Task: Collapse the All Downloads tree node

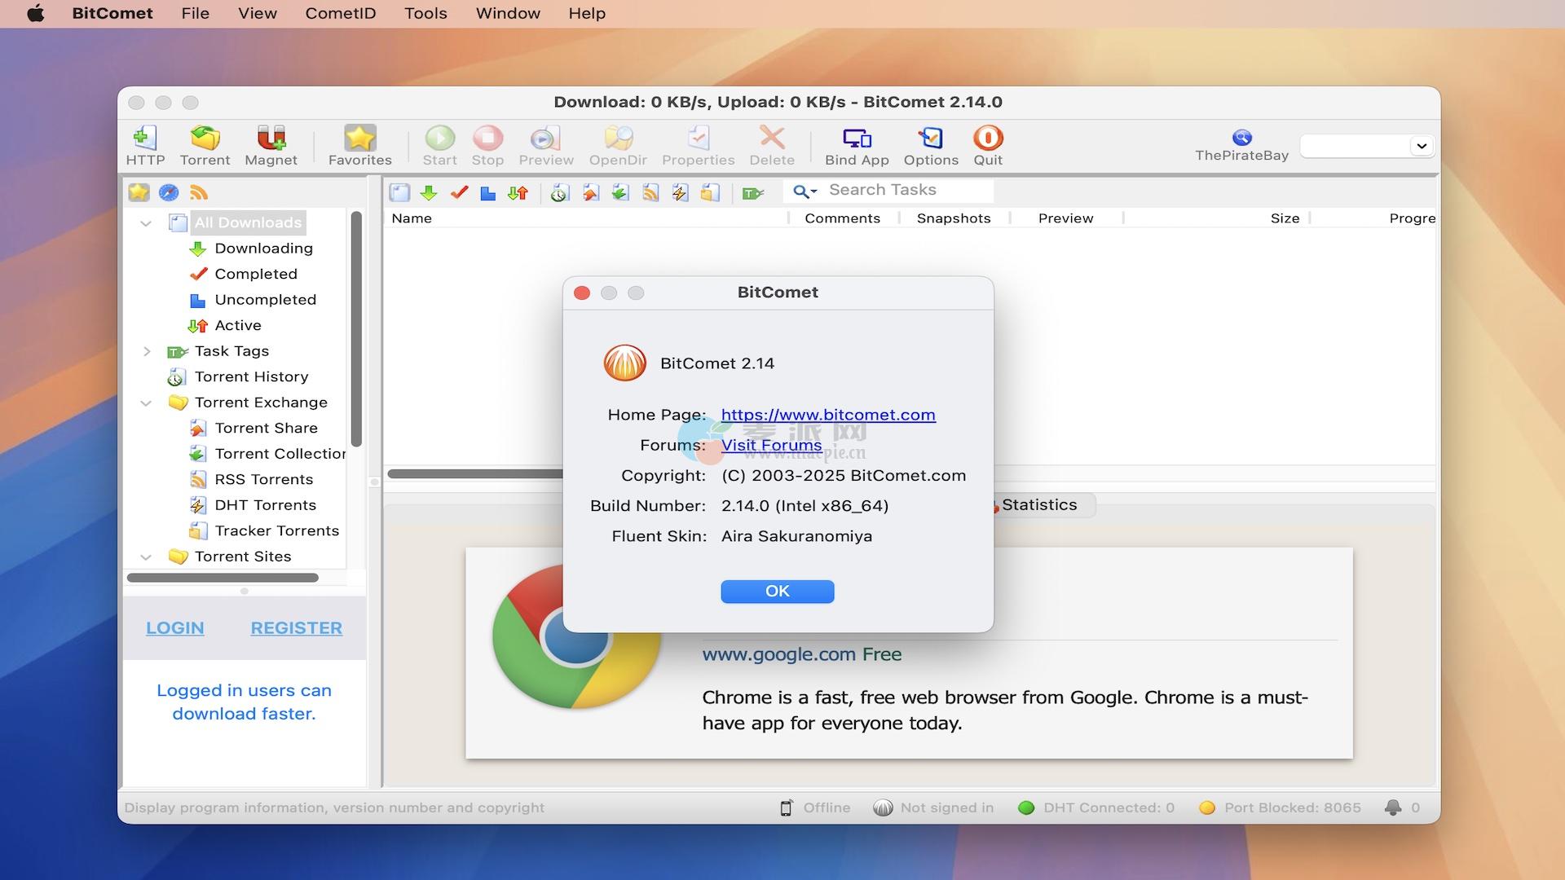Action: 146,223
